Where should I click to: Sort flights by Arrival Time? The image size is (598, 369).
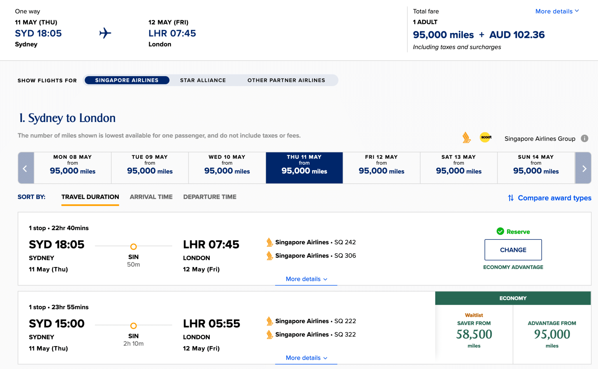coord(151,197)
